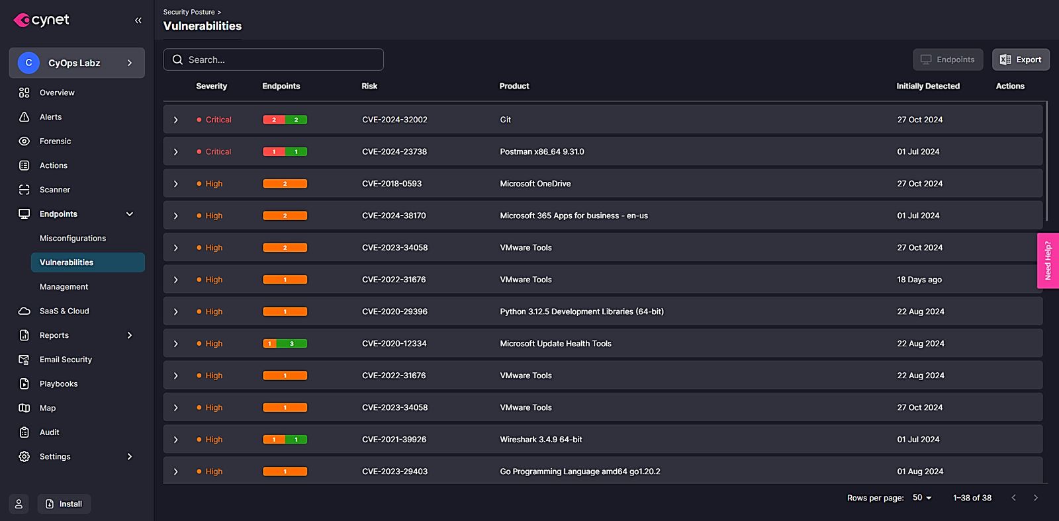
Task: Open Scanner via its sidebar icon
Action: [x=24, y=190]
